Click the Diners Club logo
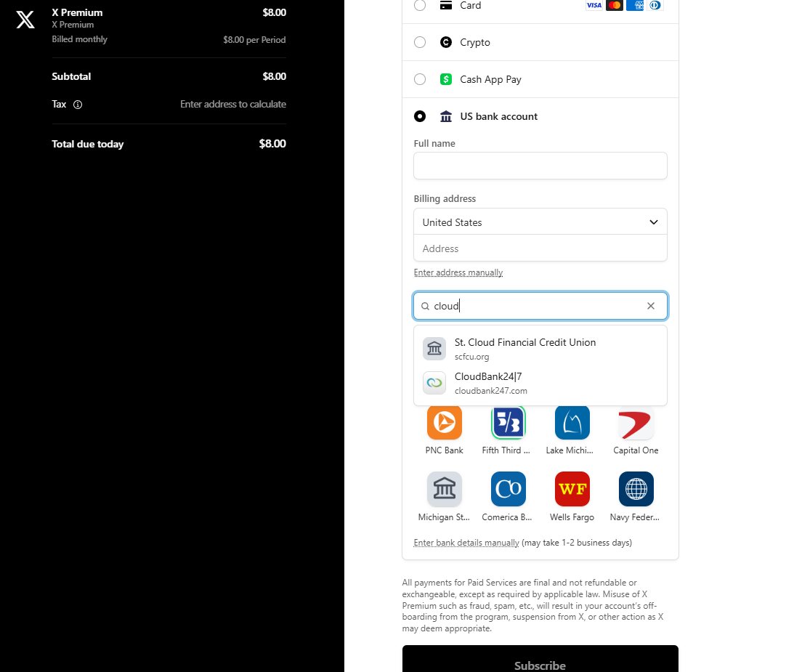 coord(655,6)
